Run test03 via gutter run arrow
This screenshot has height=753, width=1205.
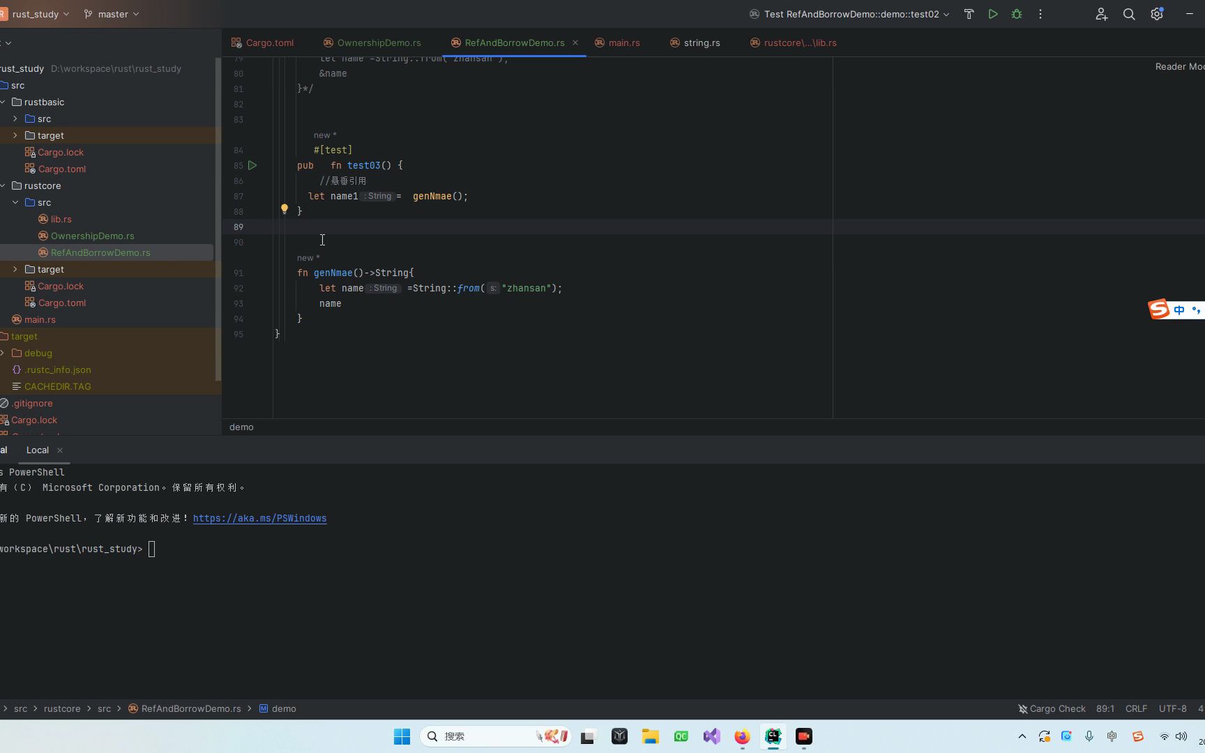[x=252, y=165]
